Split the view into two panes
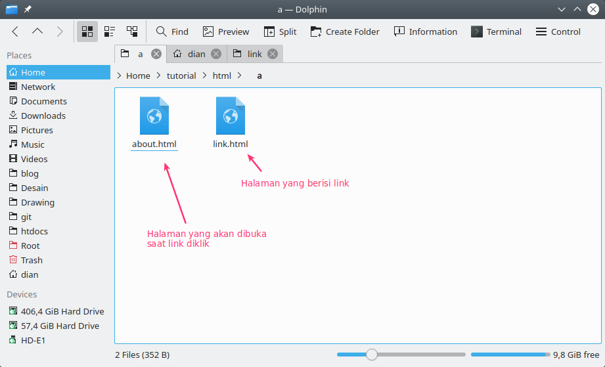 (280, 32)
